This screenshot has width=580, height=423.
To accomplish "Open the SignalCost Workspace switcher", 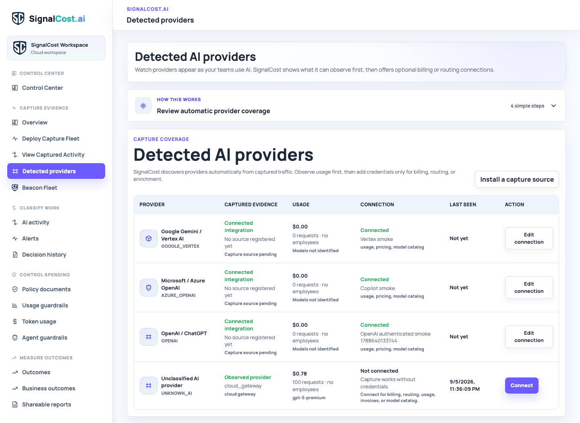I will (x=56, y=48).
